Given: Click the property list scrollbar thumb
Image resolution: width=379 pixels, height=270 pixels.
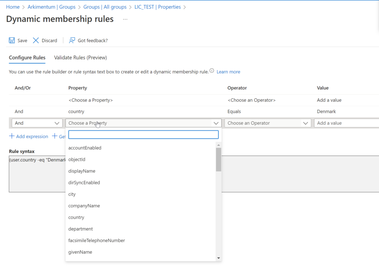Looking at the screenshot, I should 218,160.
